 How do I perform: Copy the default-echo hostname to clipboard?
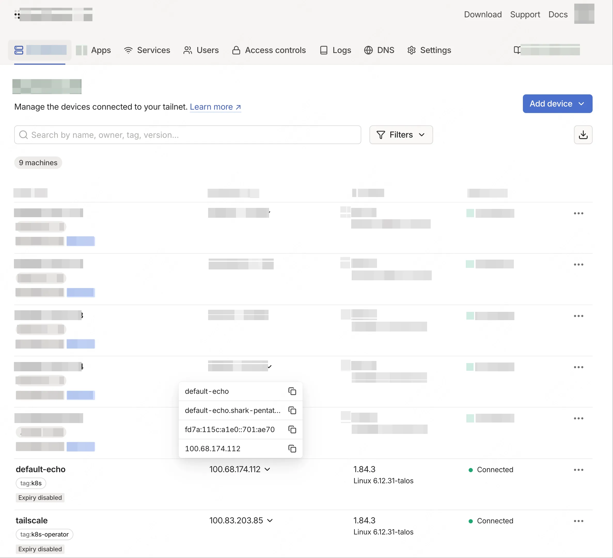292,391
